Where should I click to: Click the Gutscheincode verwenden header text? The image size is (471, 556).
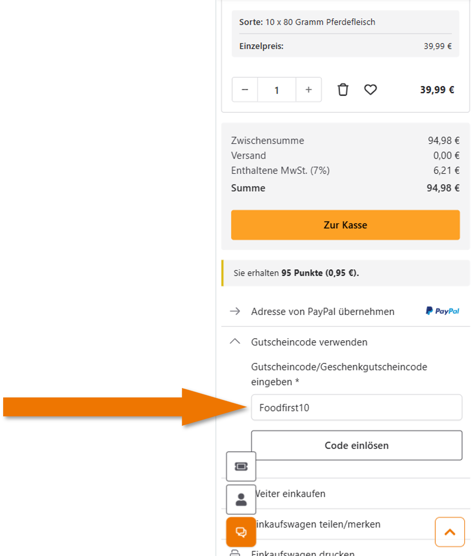(309, 342)
